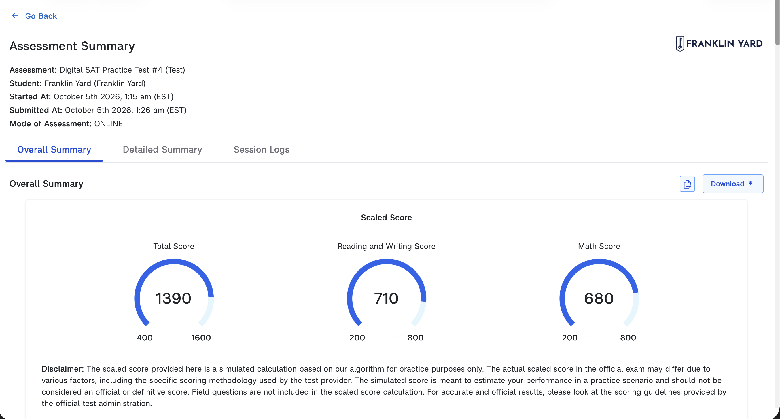Screen dimensions: 780x419
Task: Click the Go Back link
Action: point(34,16)
